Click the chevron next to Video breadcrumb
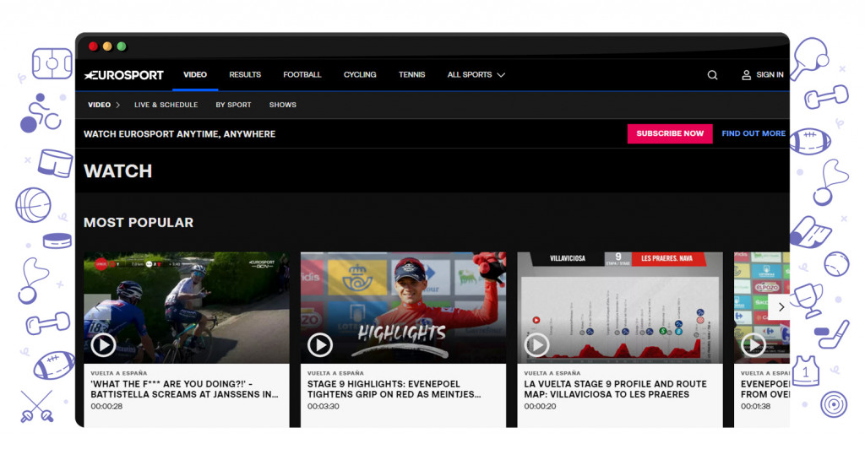This screenshot has height=460, width=865. click(118, 106)
